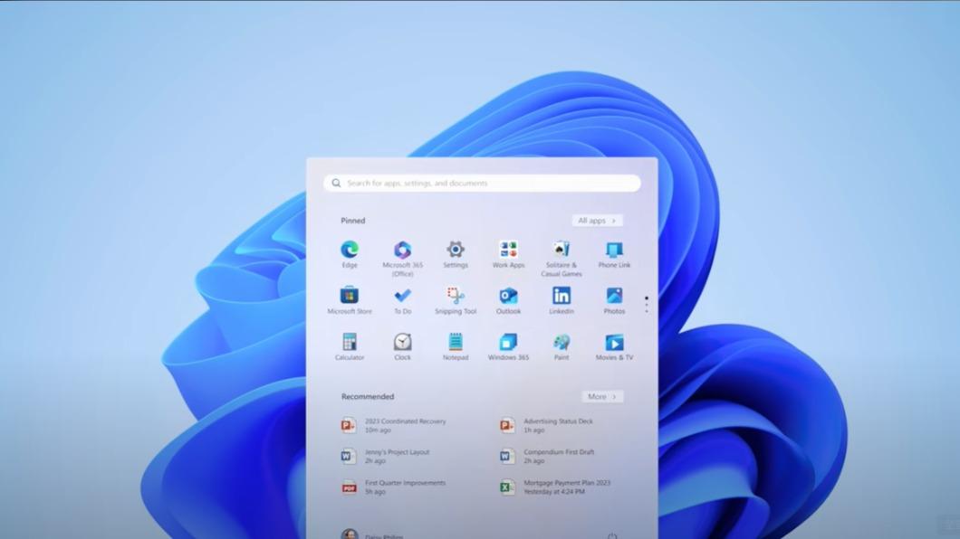Click the All apps button

click(x=597, y=221)
